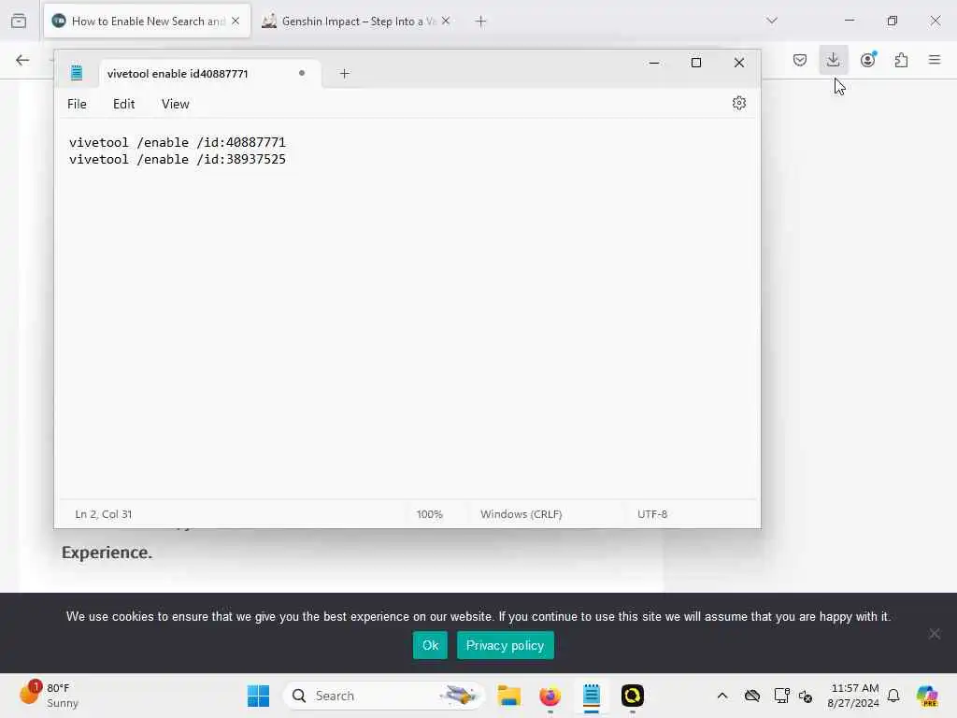Open weather widget showing 80°F Sunny
This screenshot has width=957, height=718.
[49, 696]
